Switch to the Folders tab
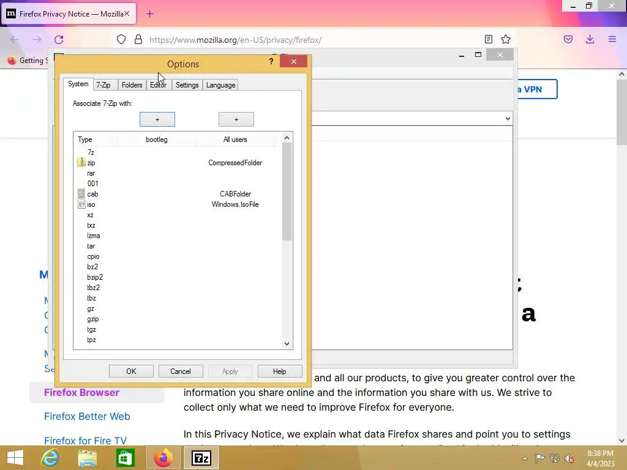 click(132, 85)
